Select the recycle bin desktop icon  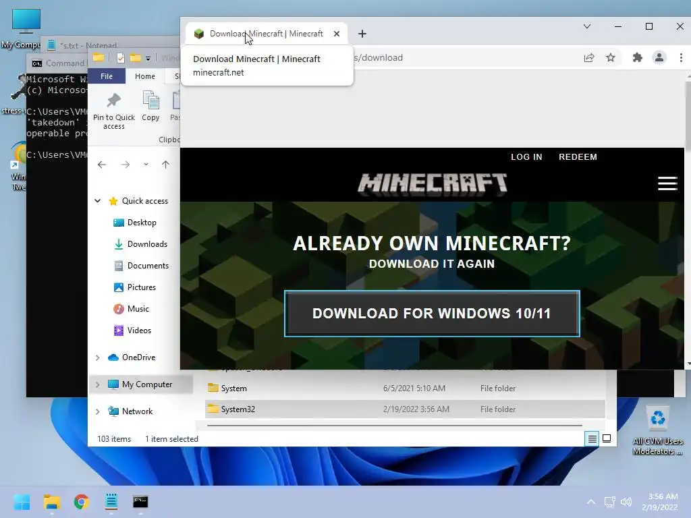pos(658,431)
